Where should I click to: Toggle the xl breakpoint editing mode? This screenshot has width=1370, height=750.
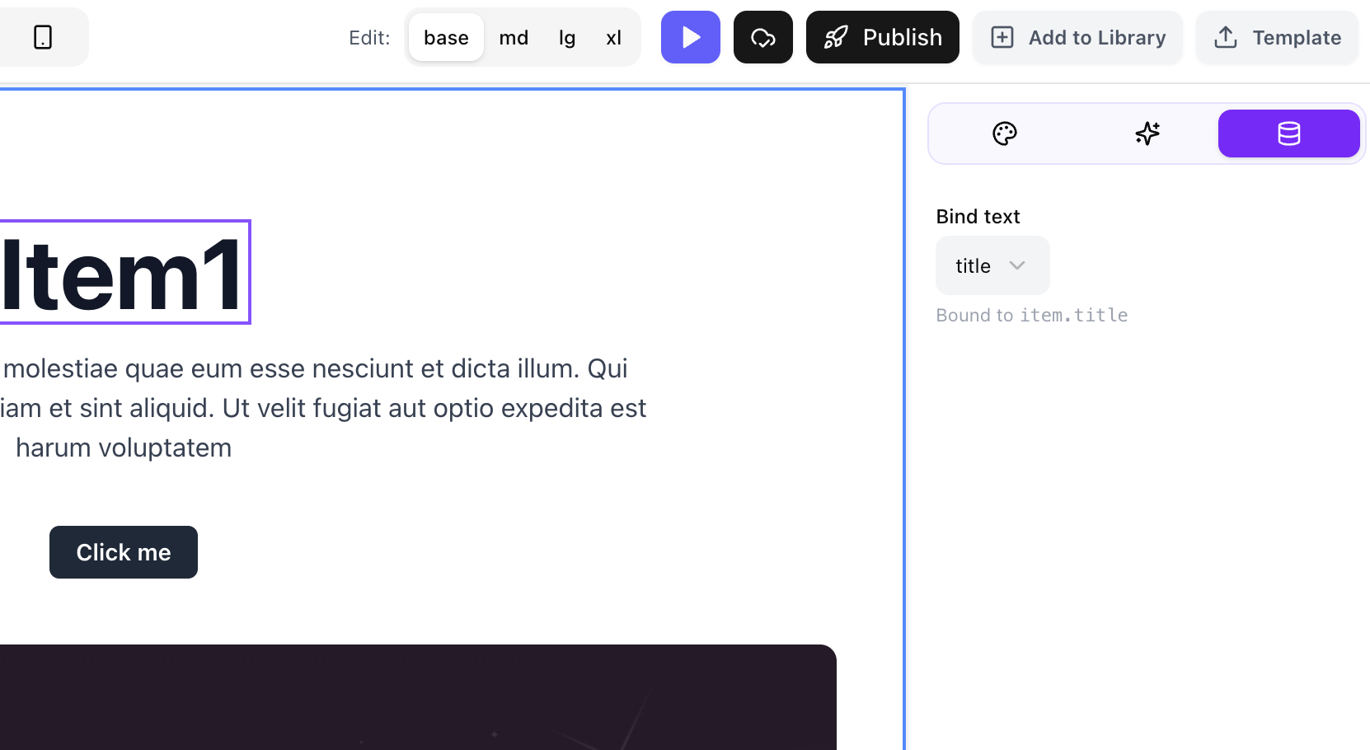click(x=613, y=37)
